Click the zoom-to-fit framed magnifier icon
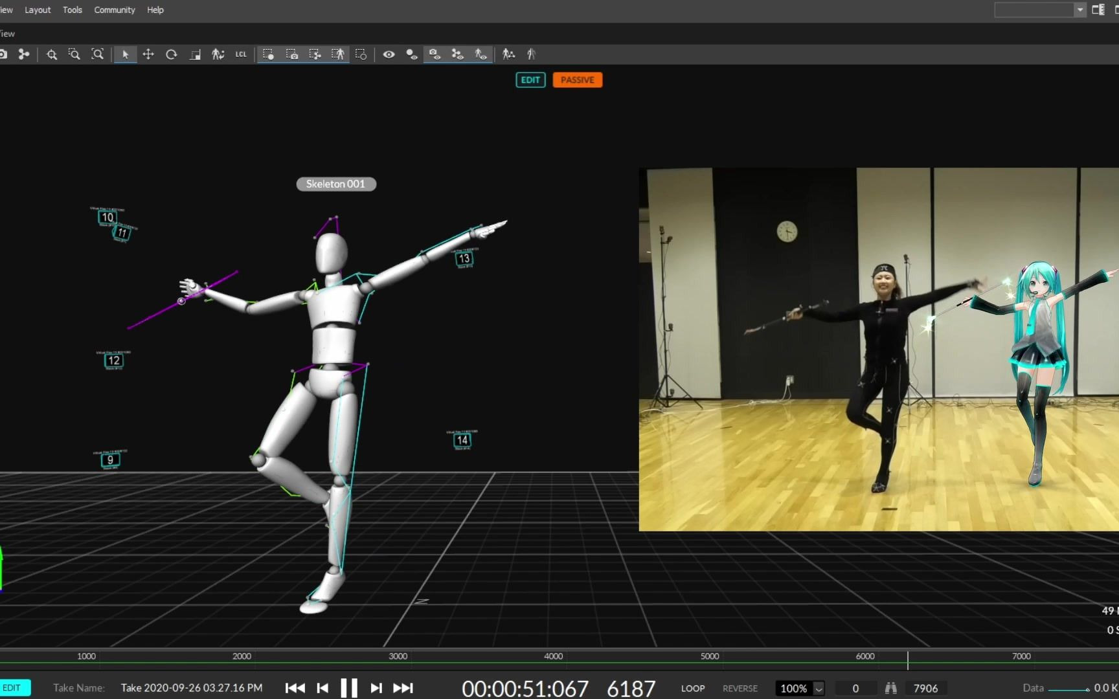The image size is (1119, 699). tap(97, 54)
